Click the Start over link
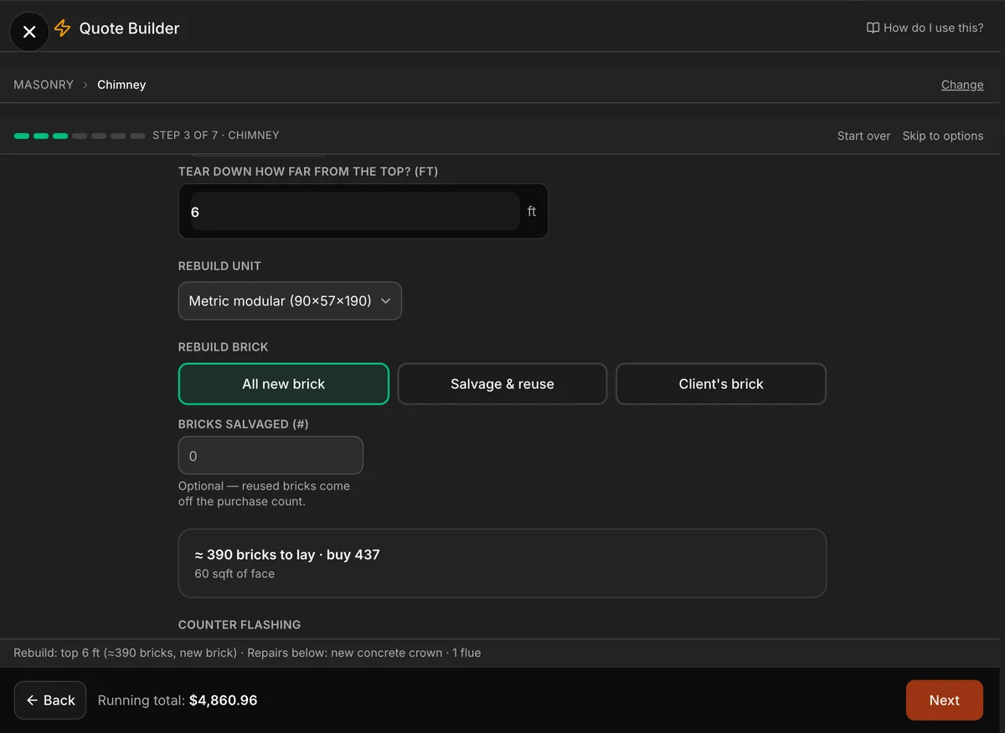Screen dimensions: 1005x733 [x=863, y=136]
